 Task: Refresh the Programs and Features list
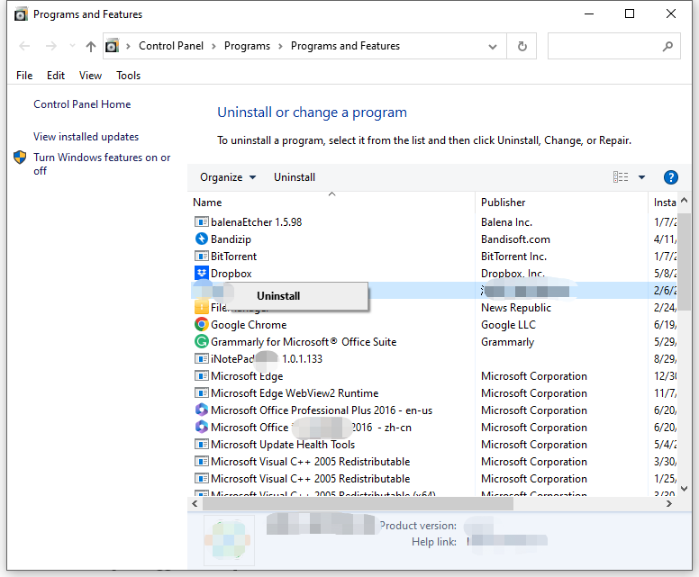(522, 46)
